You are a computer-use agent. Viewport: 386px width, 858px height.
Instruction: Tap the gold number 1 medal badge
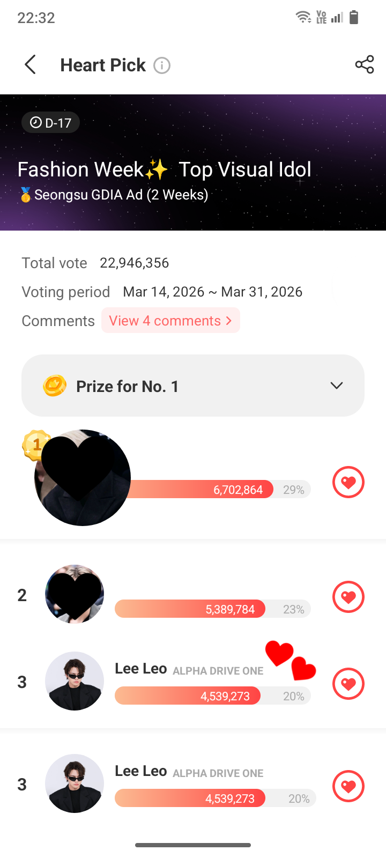[x=35, y=444]
